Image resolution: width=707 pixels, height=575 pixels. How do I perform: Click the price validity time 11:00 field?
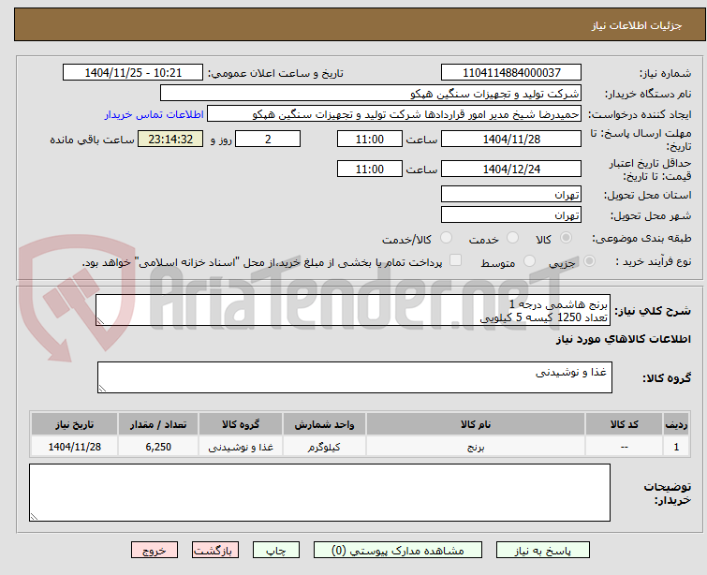(370, 169)
